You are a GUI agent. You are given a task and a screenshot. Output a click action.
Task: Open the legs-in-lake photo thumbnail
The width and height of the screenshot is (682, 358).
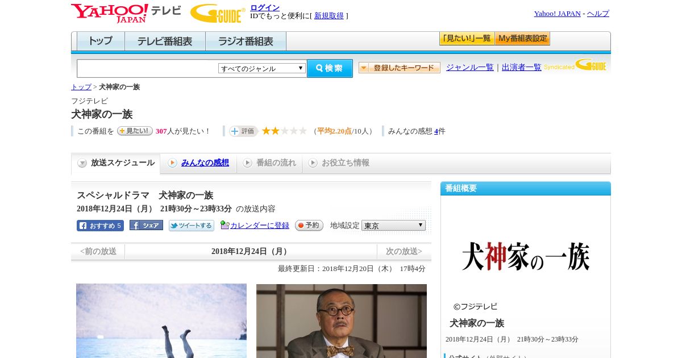(161, 320)
